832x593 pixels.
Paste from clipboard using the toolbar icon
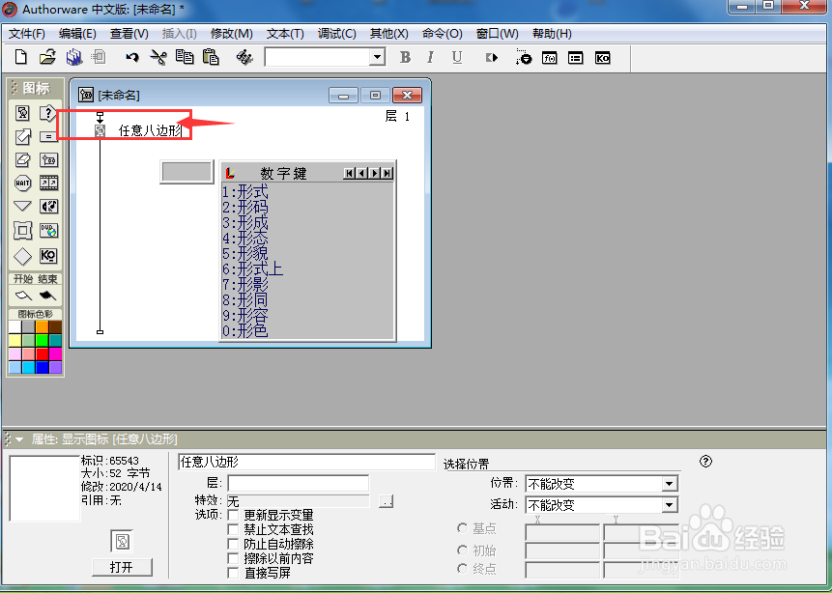(211, 57)
